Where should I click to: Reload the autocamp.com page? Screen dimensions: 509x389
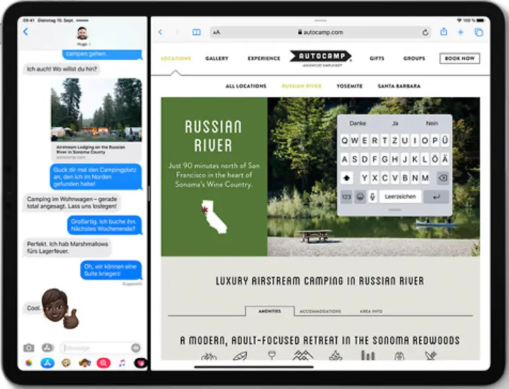(425, 32)
